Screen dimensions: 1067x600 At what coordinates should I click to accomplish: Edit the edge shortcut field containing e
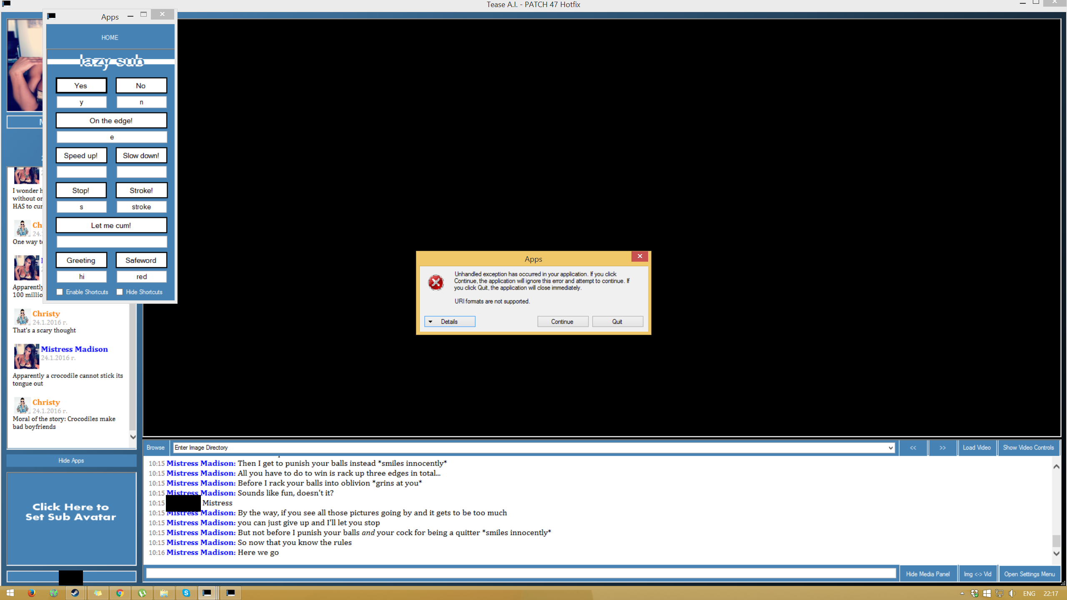point(112,137)
